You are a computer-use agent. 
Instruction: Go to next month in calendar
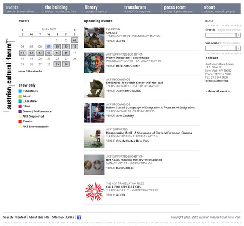tap(75, 30)
